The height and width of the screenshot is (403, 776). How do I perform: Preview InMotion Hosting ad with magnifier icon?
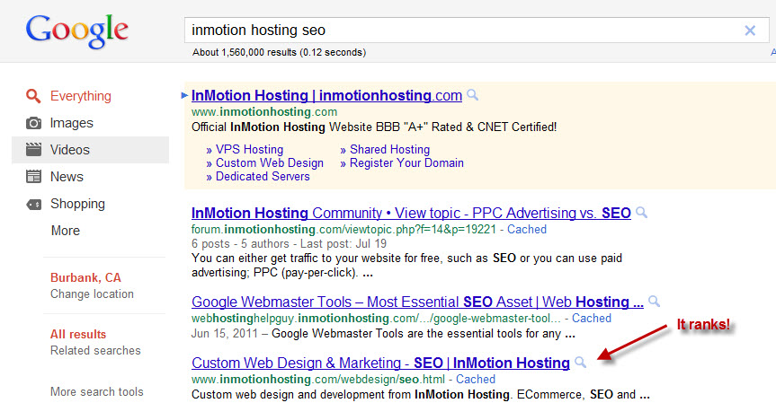(473, 95)
